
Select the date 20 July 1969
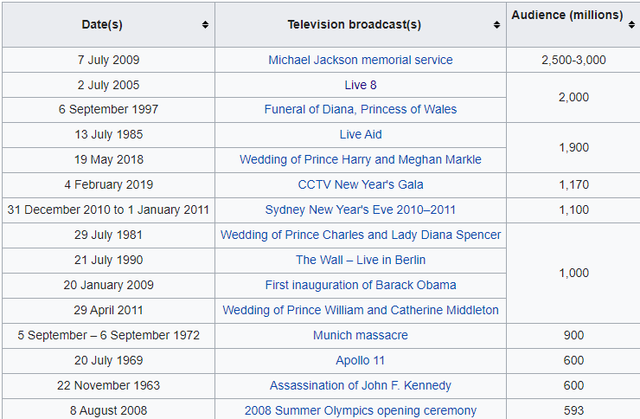tap(109, 361)
